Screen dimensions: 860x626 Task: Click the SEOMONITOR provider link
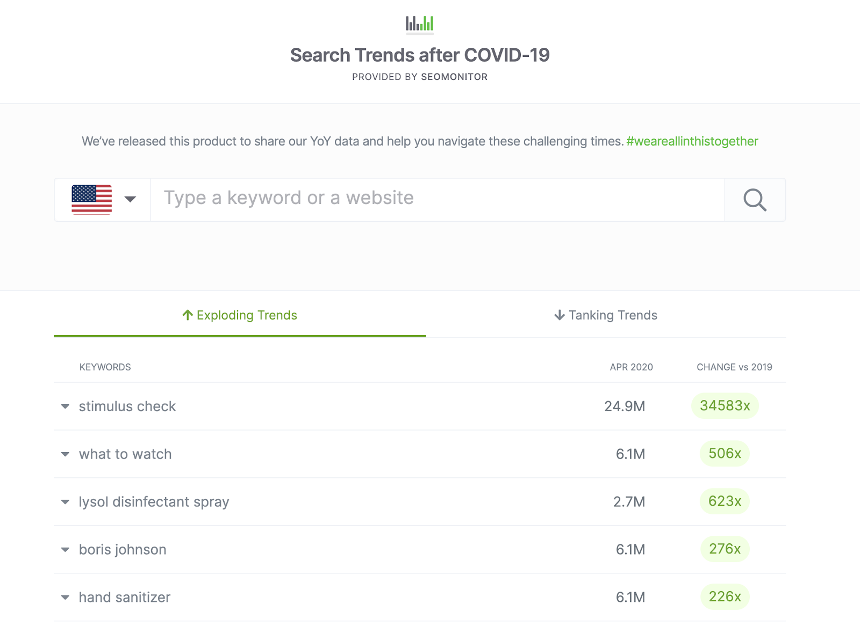pos(454,77)
